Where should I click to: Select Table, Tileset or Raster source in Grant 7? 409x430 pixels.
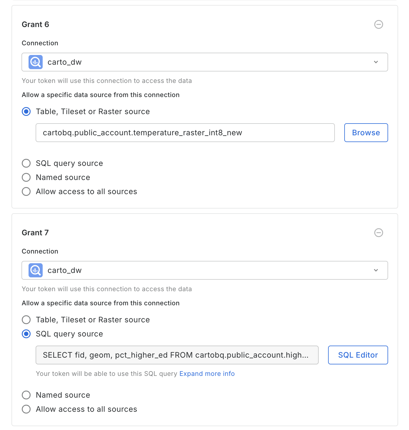point(26,320)
